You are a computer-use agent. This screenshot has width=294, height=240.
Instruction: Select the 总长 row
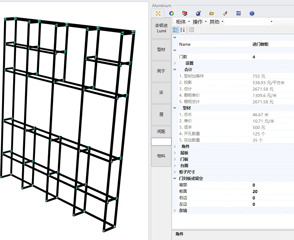(236, 114)
